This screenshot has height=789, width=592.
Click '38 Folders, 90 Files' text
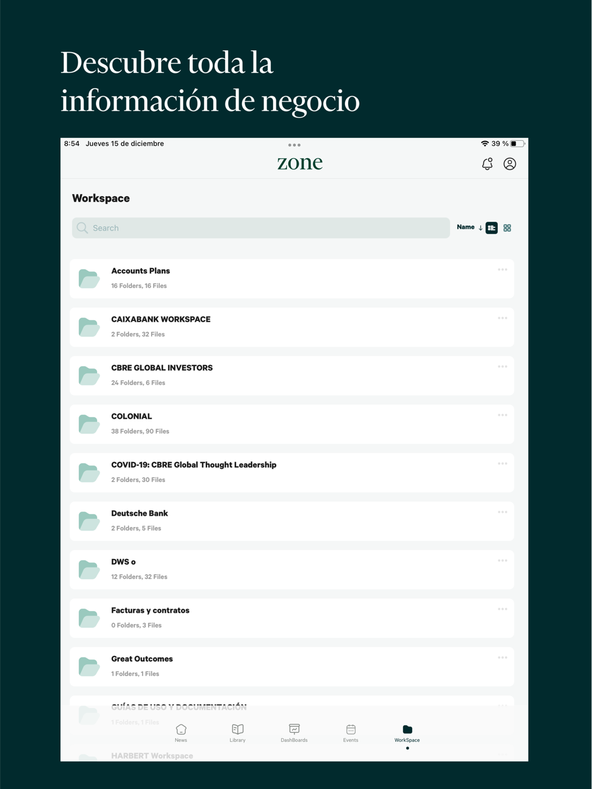click(140, 431)
